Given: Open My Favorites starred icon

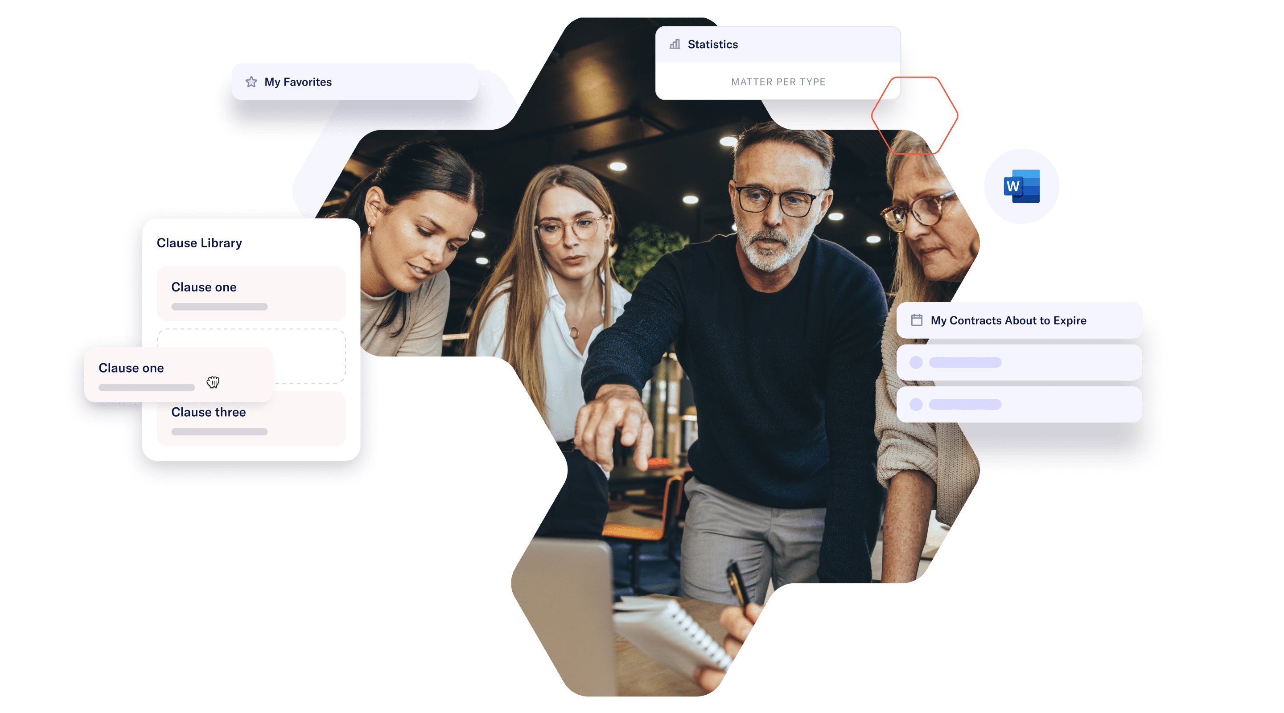Looking at the screenshot, I should [251, 82].
